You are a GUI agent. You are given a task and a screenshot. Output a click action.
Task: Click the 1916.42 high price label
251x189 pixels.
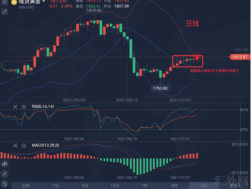pos(94,10)
